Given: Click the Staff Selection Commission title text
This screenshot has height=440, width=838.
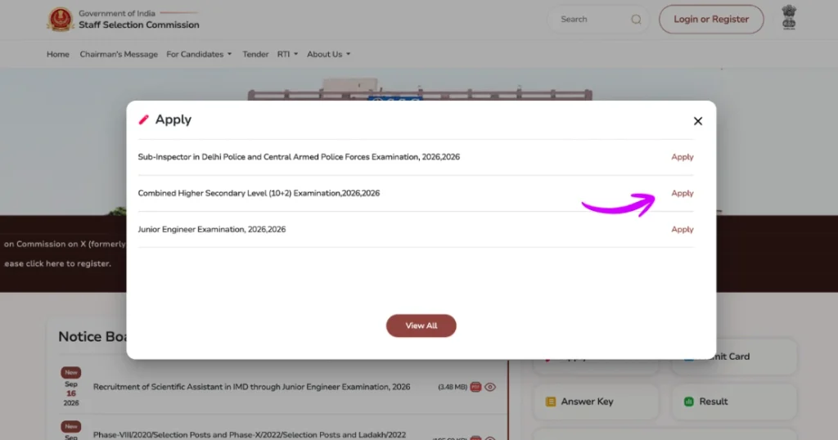Looking at the screenshot, I should coord(139,25).
